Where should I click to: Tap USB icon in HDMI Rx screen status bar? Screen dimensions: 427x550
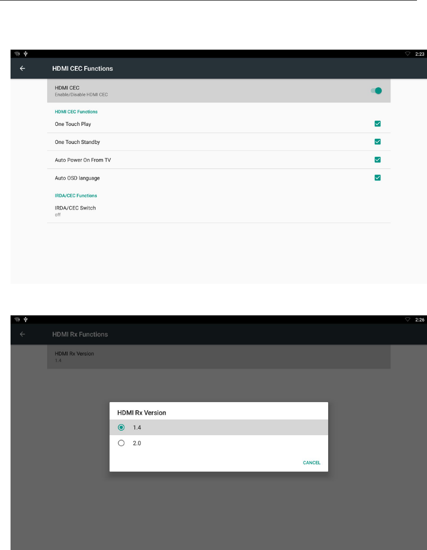(x=26, y=320)
